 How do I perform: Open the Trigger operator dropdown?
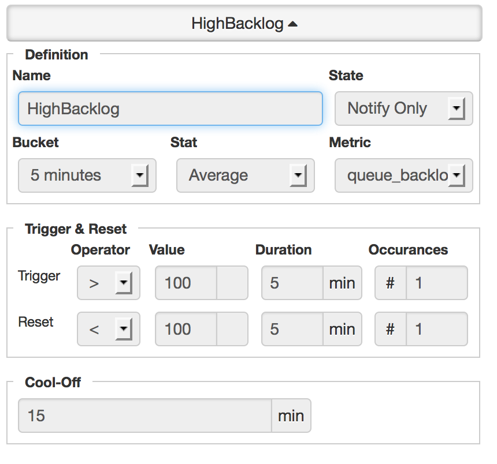click(x=108, y=283)
